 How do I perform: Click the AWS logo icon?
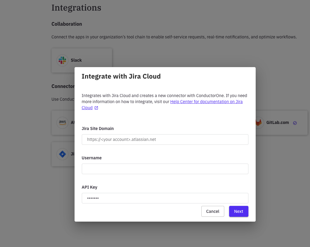tap(62, 122)
